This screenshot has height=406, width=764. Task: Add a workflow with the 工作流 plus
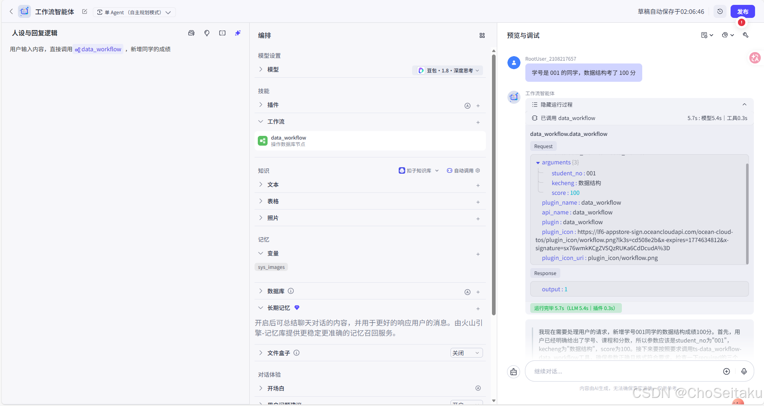[x=478, y=122]
